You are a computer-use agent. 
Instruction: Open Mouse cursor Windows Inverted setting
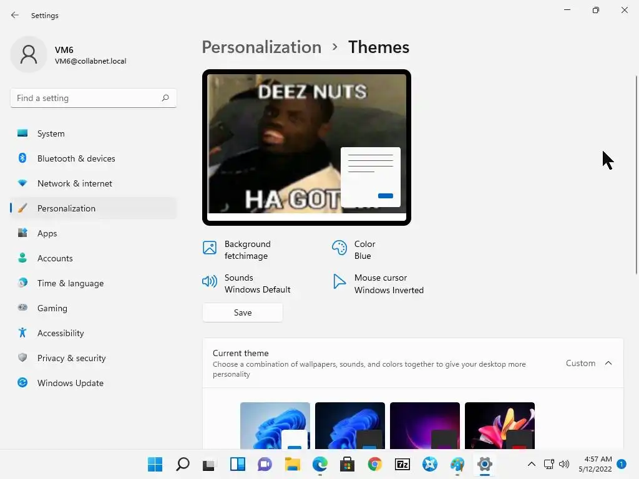[x=378, y=284]
